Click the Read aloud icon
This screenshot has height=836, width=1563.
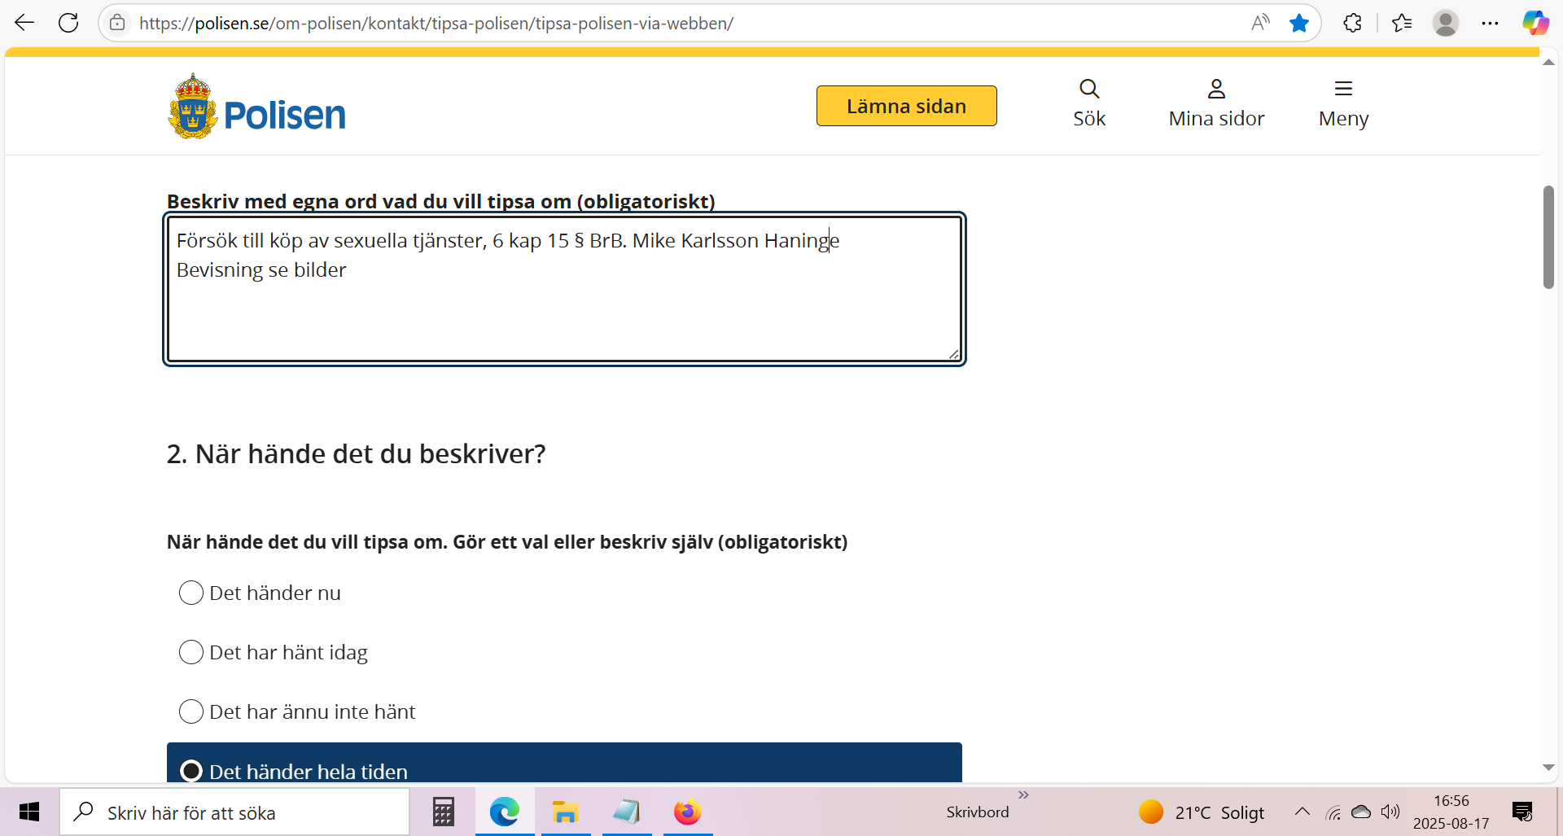(x=1259, y=23)
